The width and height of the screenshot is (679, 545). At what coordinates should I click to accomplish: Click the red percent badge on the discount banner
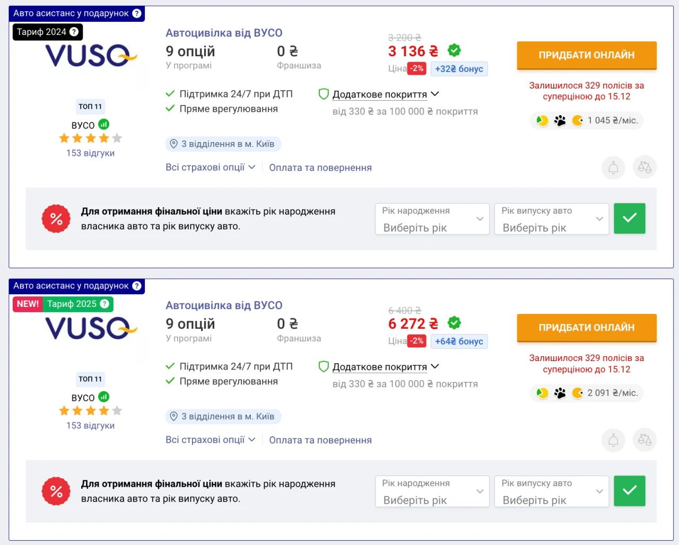56,218
